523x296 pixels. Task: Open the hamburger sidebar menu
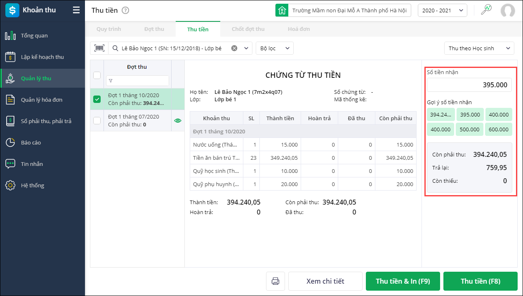(x=76, y=10)
